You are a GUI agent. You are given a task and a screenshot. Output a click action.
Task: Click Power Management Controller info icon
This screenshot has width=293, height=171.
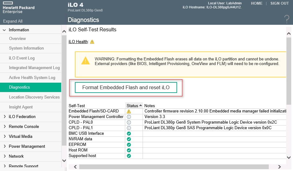tap(129, 117)
